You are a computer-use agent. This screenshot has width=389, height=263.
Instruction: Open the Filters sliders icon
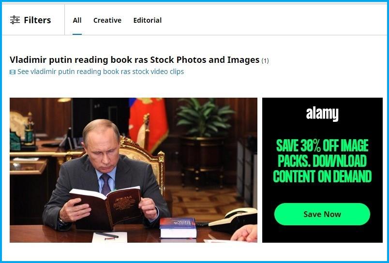click(15, 20)
